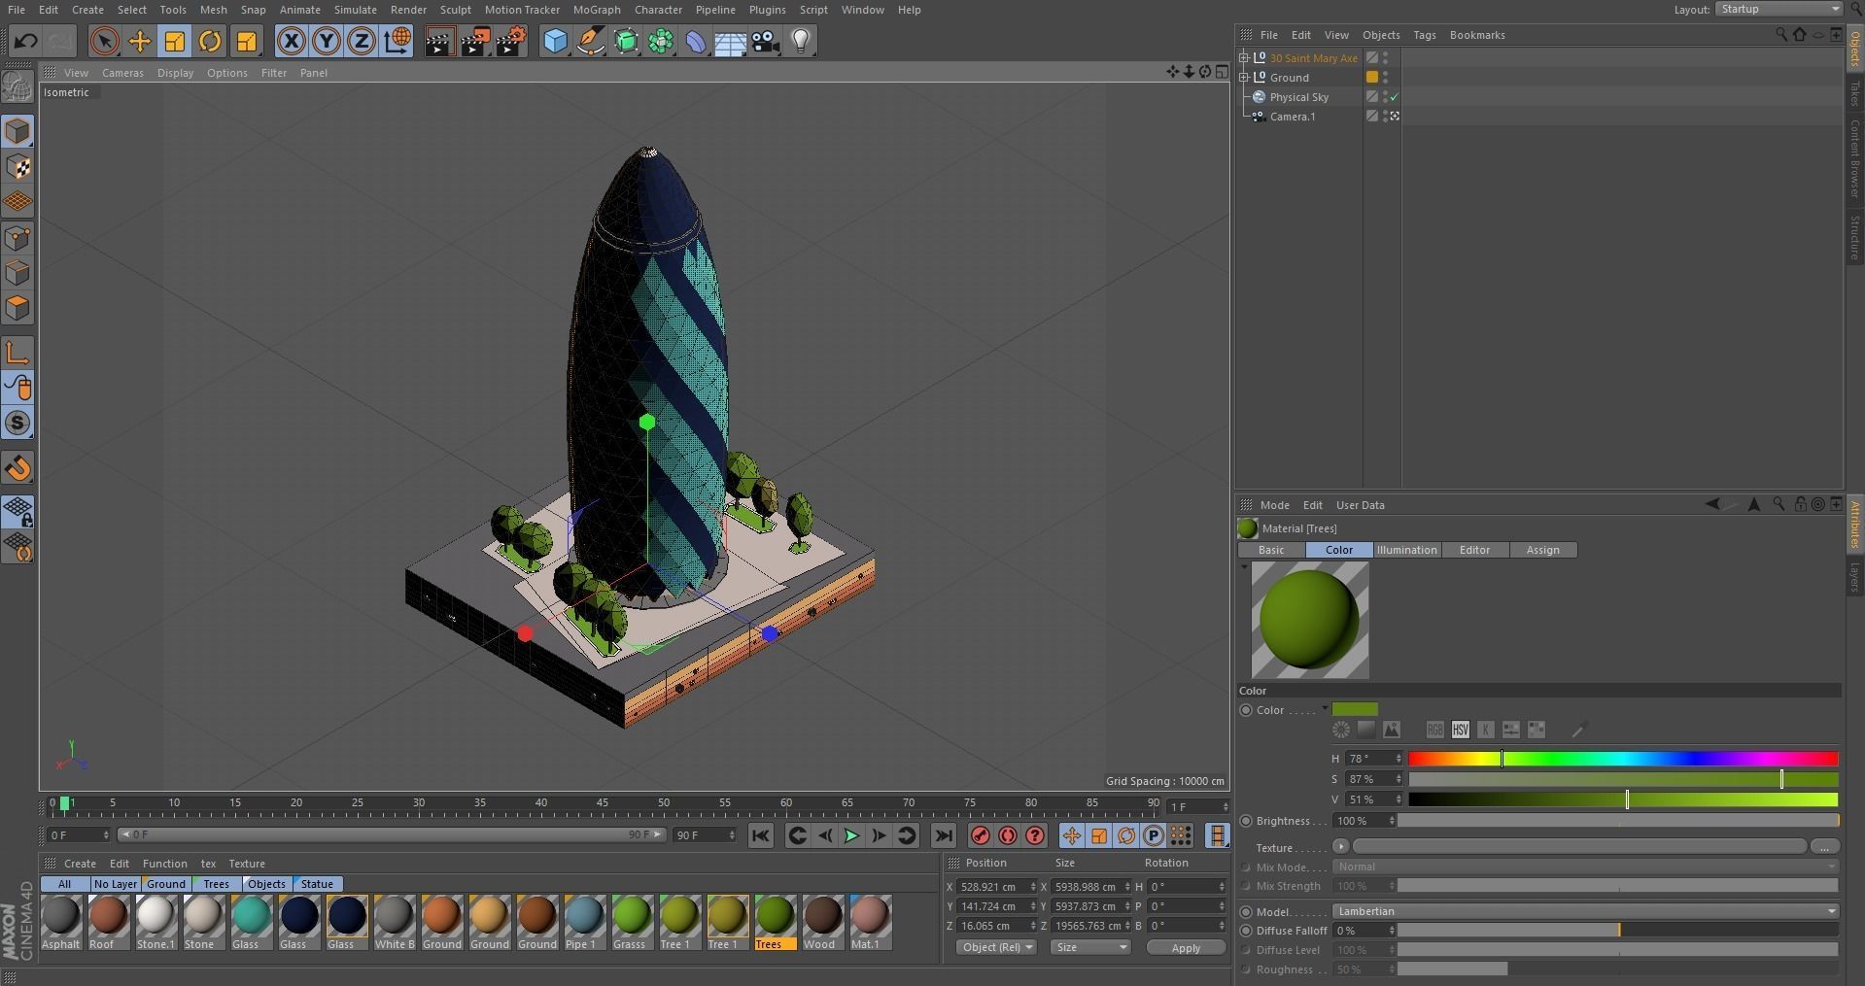
Task: Switch to Illumination tab
Action: [1406, 550]
